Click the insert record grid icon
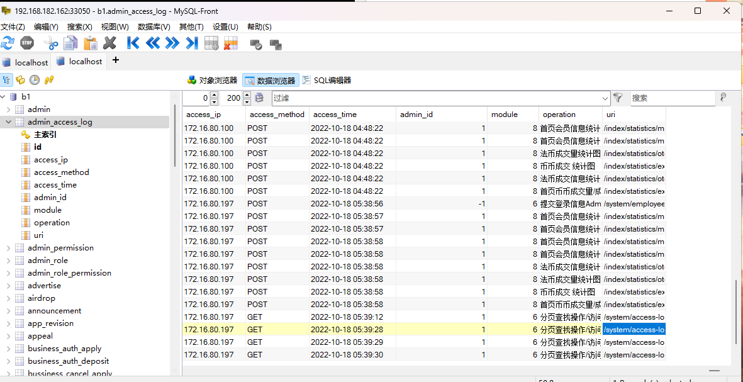 [211, 43]
